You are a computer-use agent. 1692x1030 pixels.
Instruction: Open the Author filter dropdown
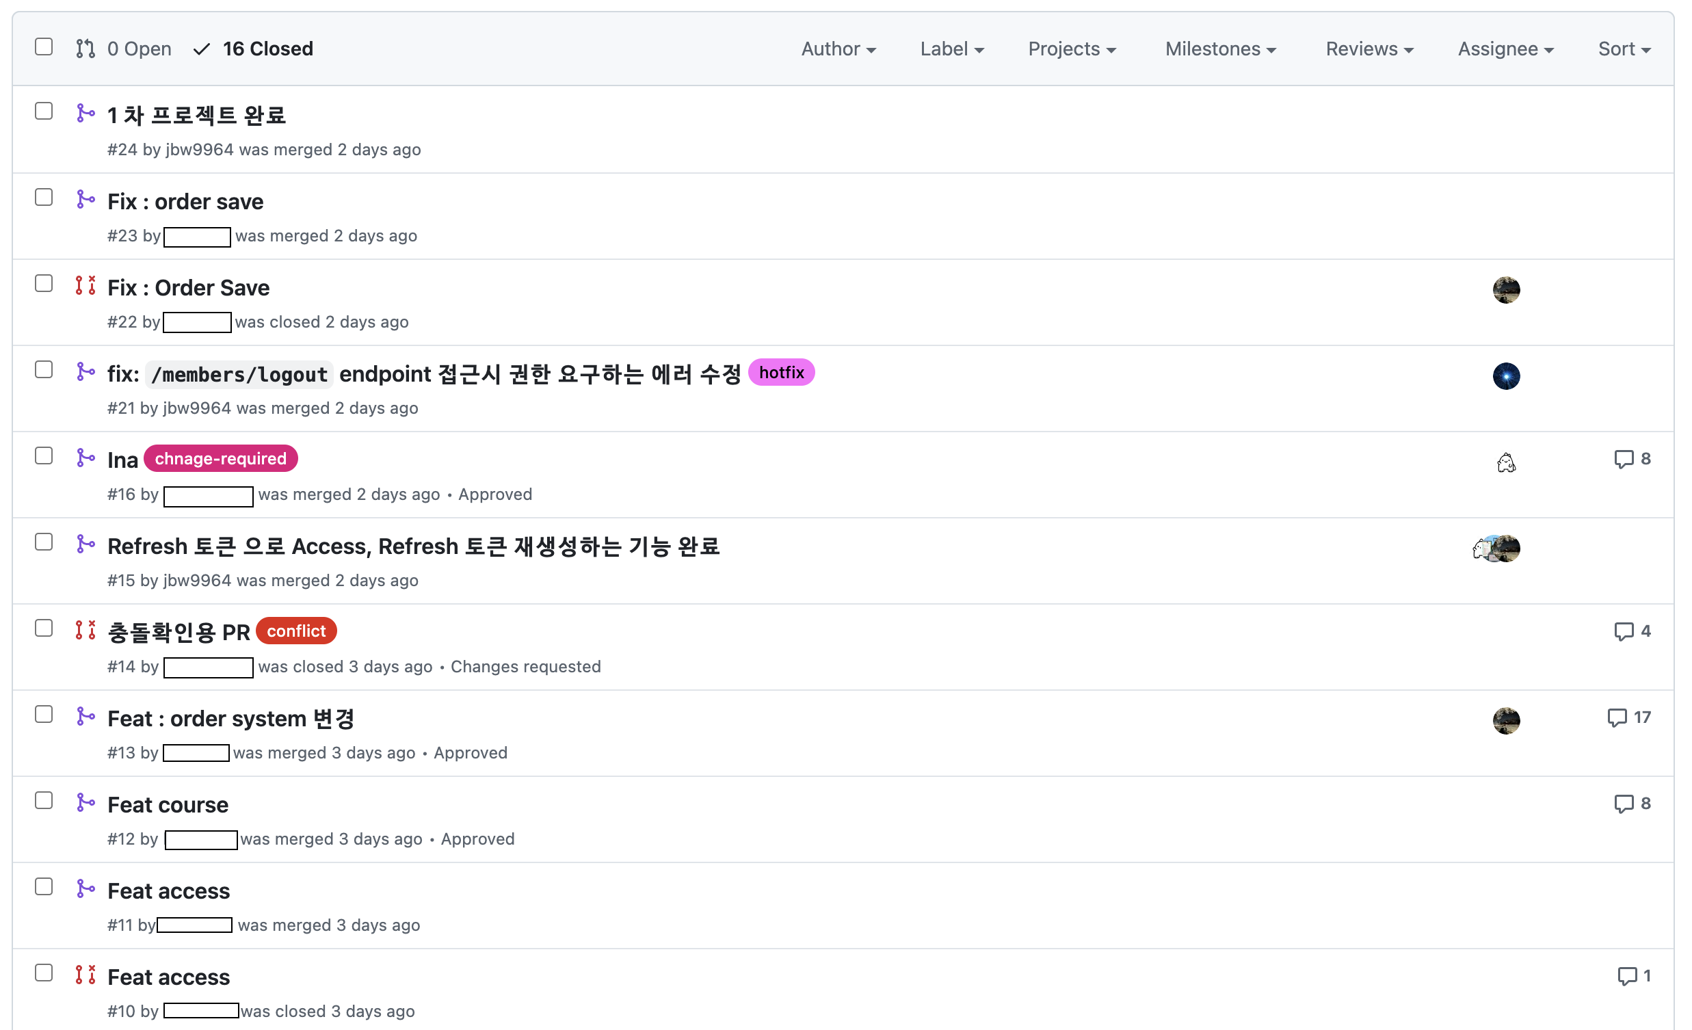[838, 49]
